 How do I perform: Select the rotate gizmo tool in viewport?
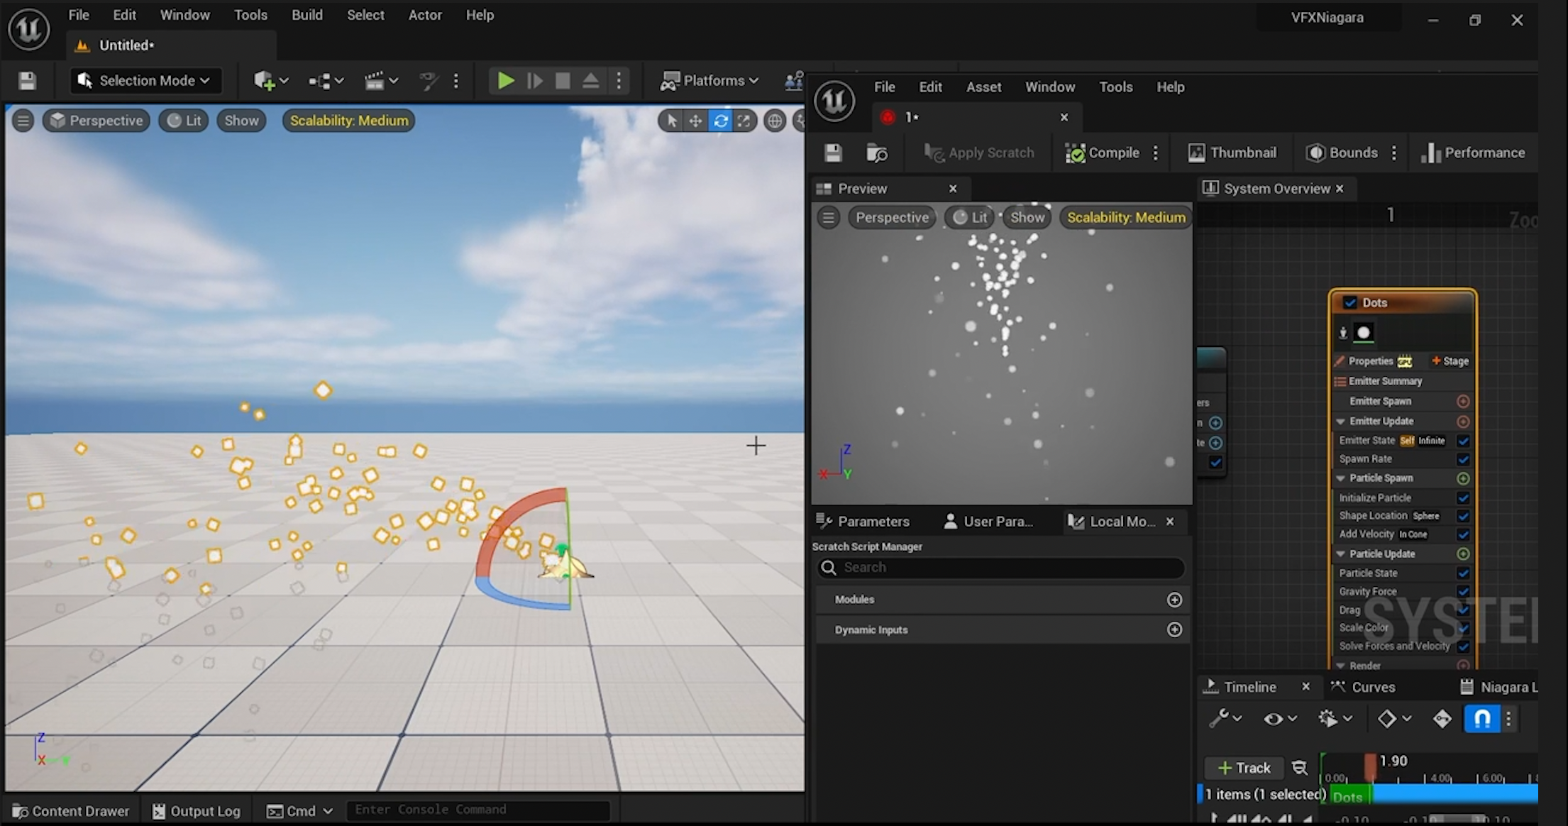[720, 121]
